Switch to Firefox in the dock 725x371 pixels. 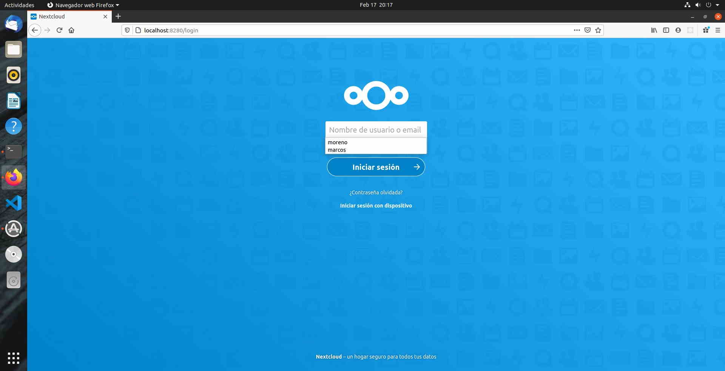14,177
